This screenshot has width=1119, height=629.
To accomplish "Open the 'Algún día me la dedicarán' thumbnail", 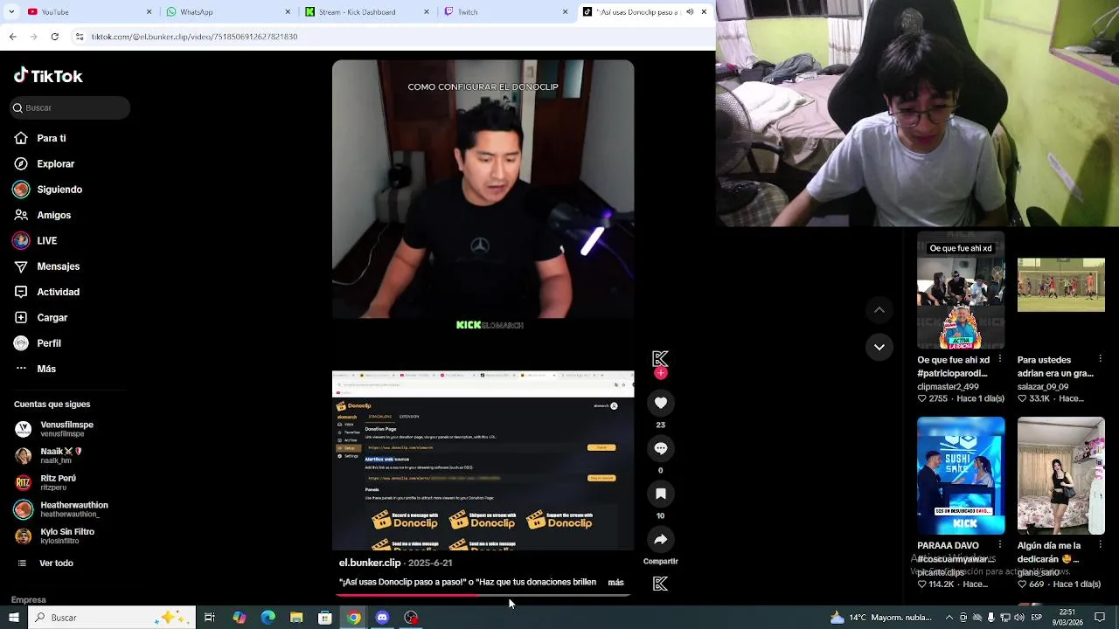I will click(1061, 475).
